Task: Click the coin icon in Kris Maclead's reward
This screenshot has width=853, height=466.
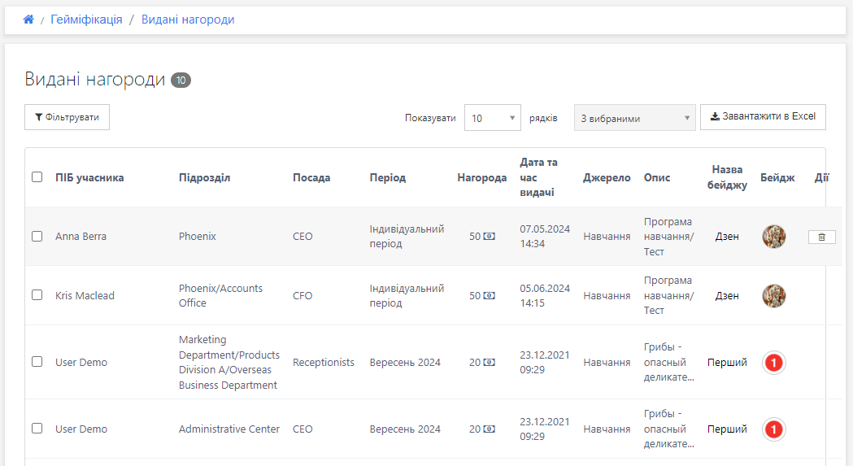Action: click(x=489, y=295)
